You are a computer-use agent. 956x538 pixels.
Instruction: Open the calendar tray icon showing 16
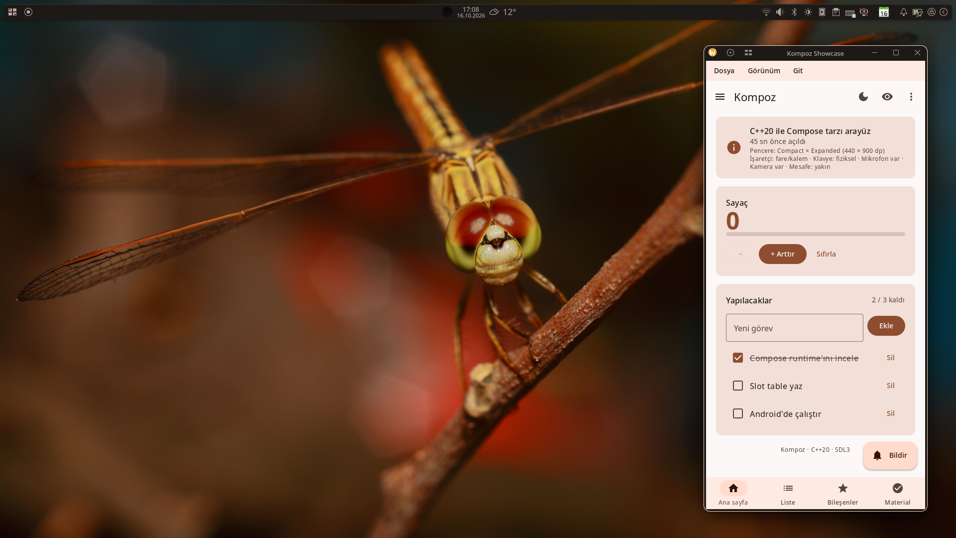pos(884,12)
